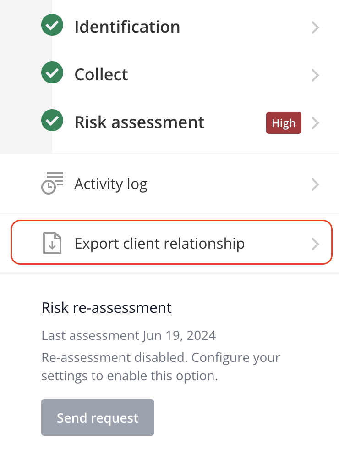The width and height of the screenshot is (339, 456).
Task: Click the Send request button
Action: pos(98,417)
